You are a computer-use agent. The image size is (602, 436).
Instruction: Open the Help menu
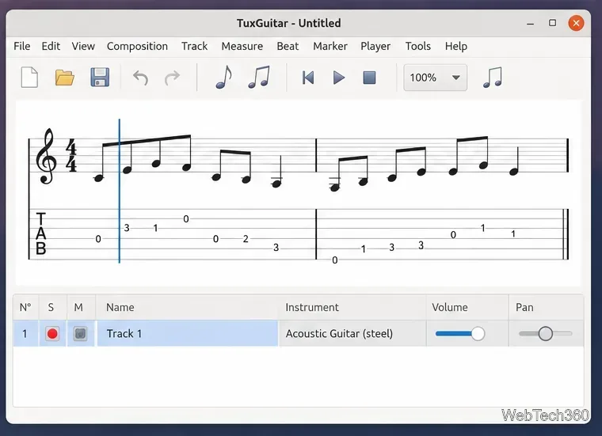coord(455,46)
